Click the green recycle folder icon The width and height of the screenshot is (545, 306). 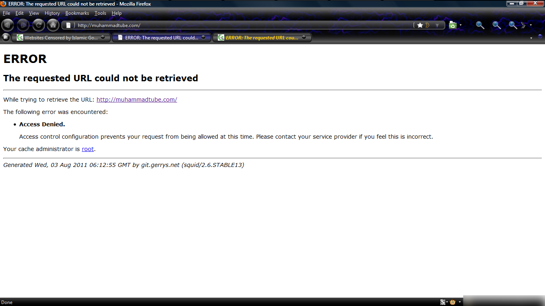(x=452, y=25)
